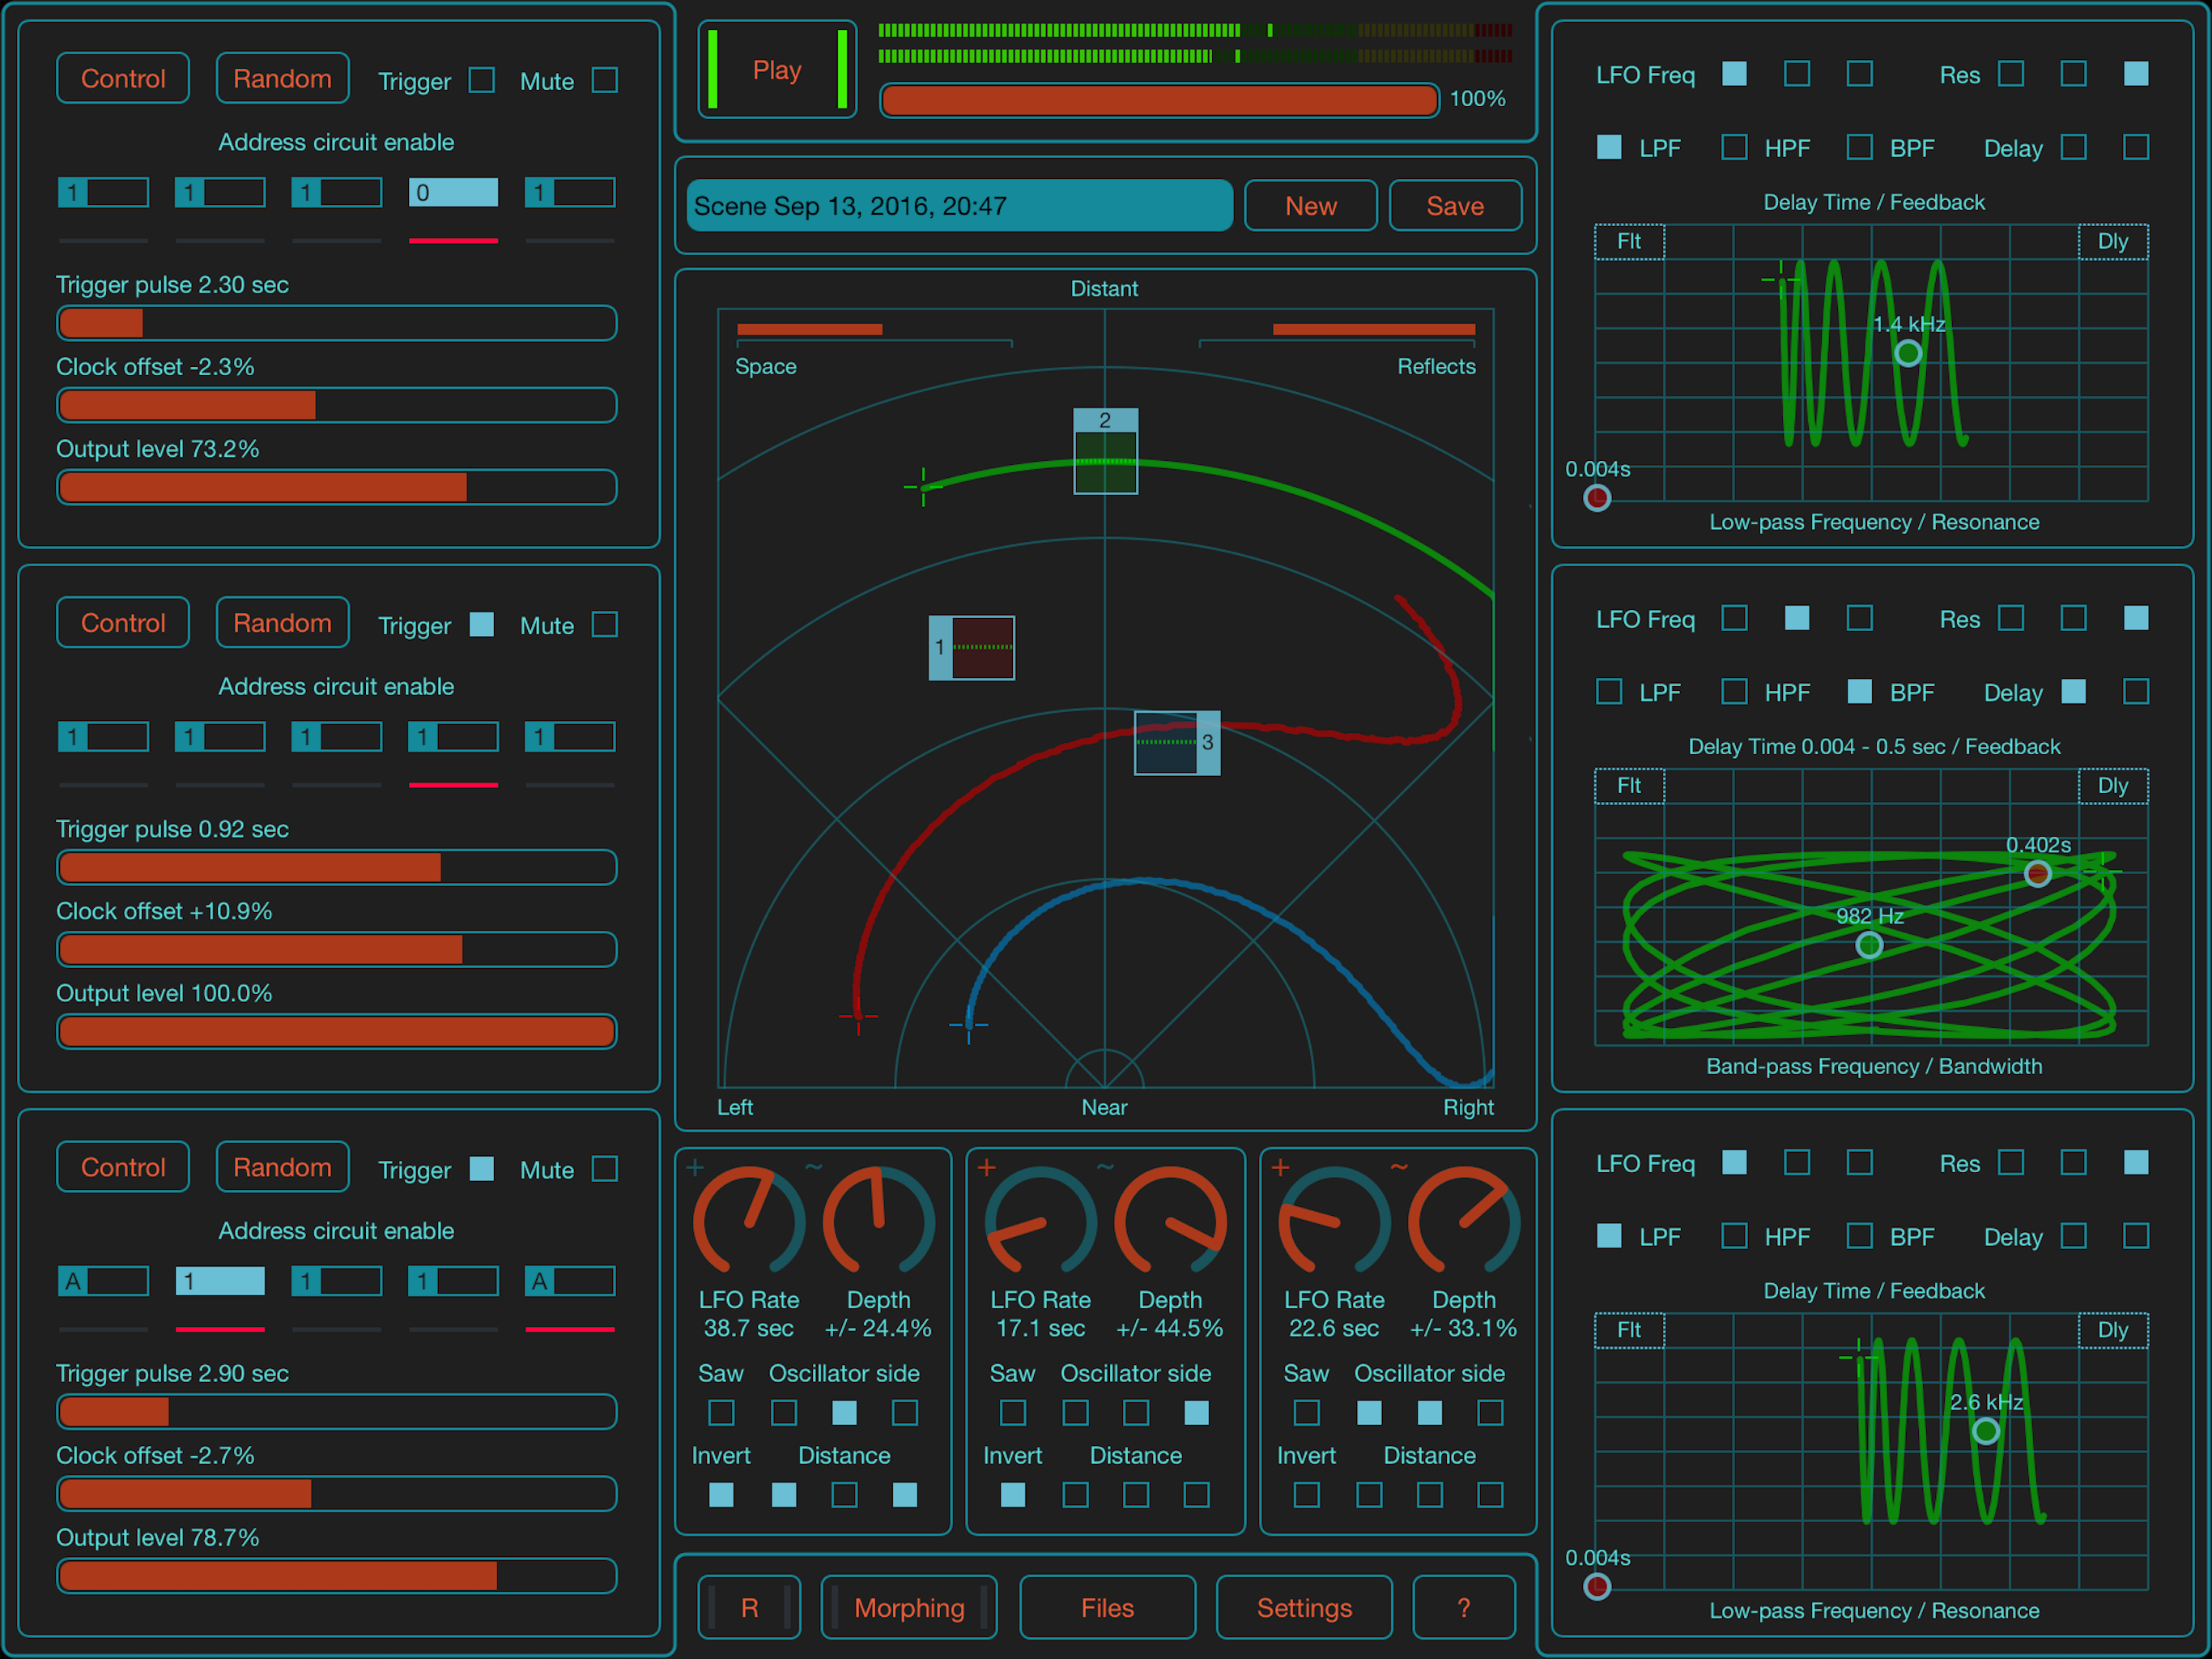This screenshot has height=1659, width=2212.
Task: Click the 2.6 kHz filter handle
Action: tap(1985, 1431)
